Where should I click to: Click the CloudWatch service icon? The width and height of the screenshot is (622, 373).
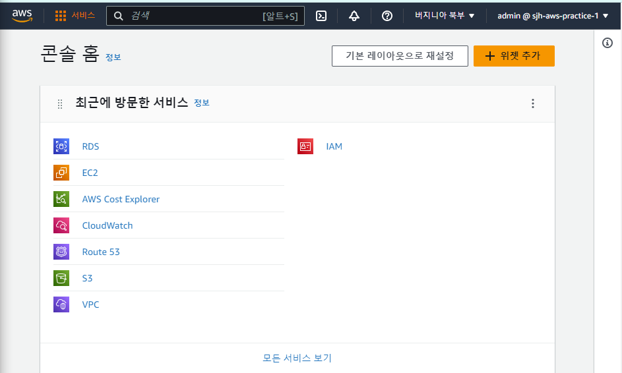[61, 225]
